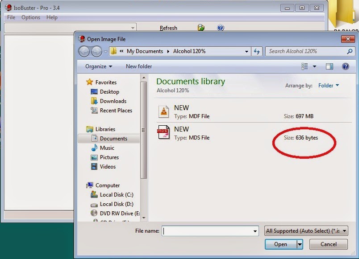The image size is (359, 259).
Task: Click the 636 bytes size text
Action: coord(307,138)
